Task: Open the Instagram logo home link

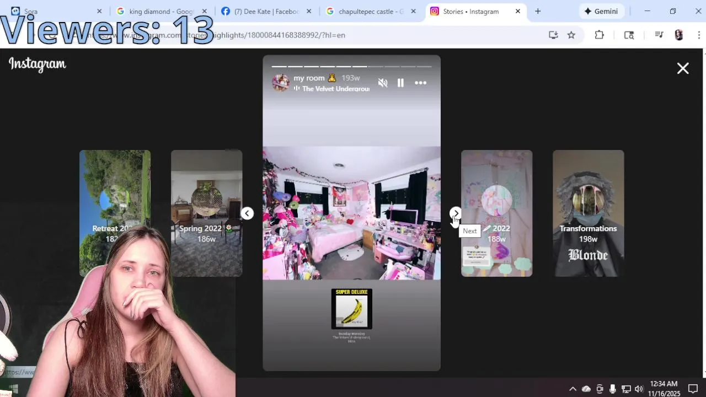Action: click(x=38, y=64)
